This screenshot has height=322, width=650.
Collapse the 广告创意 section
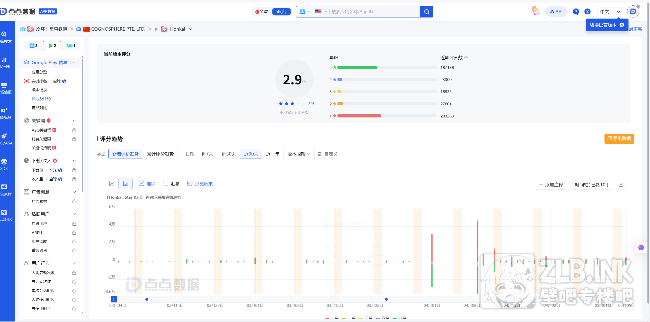coord(74,192)
